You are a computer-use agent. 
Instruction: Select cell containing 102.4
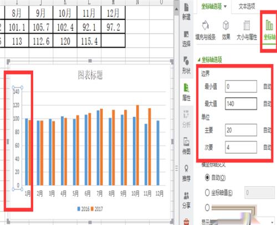(x=65, y=27)
